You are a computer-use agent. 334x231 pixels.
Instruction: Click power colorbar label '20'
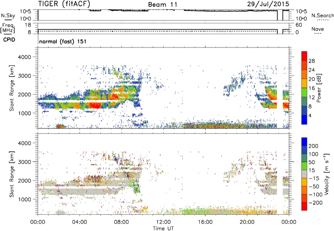point(311,79)
